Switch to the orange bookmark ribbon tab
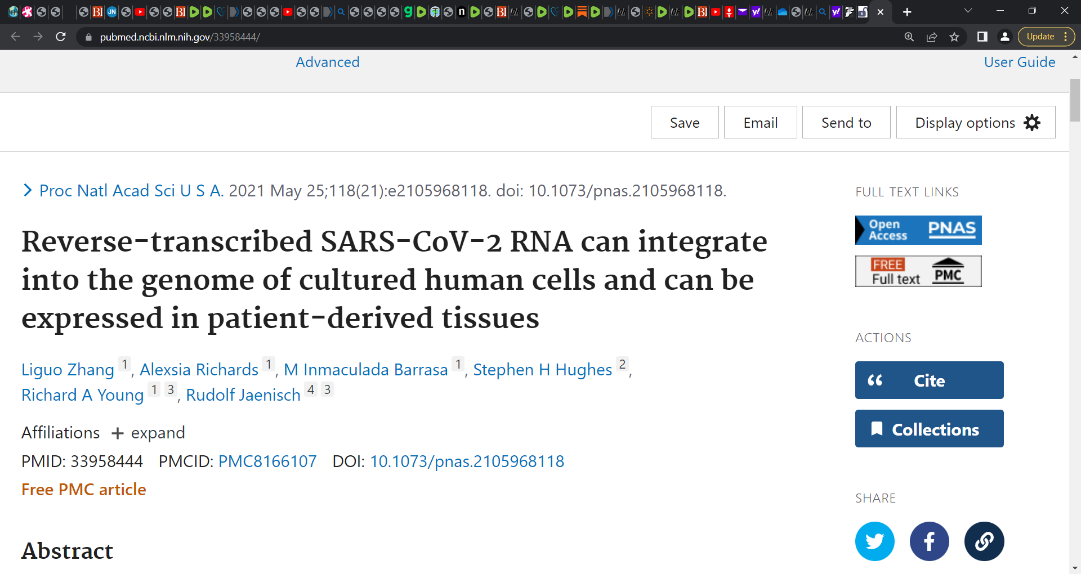Screen dimensions: 1081x574 click(582, 12)
